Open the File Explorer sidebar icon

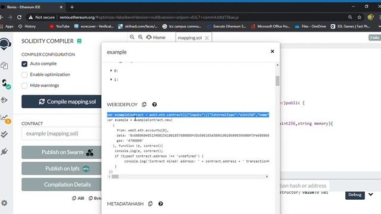coord(4,65)
